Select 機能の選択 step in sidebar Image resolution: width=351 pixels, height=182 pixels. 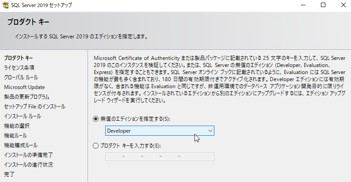pos(17,126)
